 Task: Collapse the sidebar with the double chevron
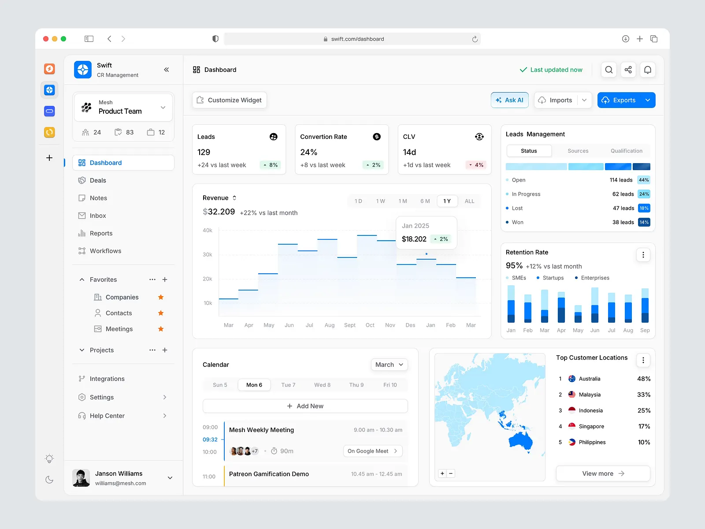(x=167, y=70)
